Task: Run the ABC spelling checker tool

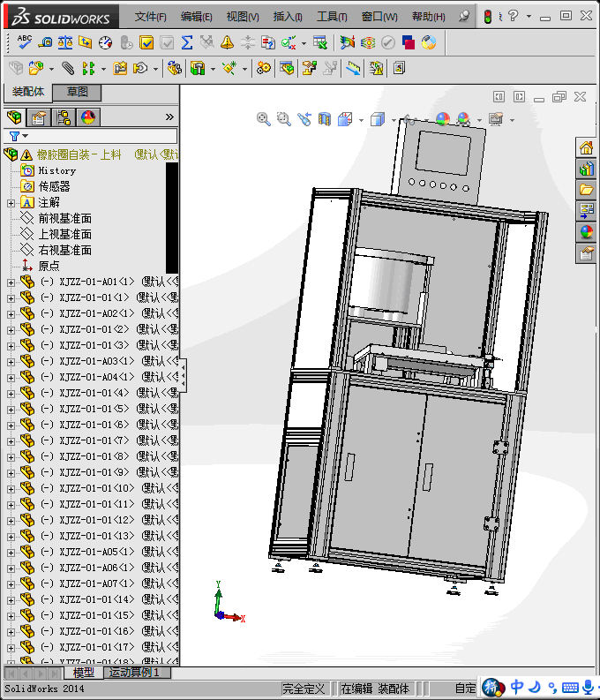Action: click(24, 42)
